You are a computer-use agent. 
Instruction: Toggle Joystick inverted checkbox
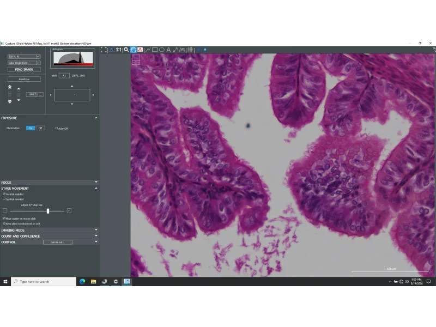4,199
